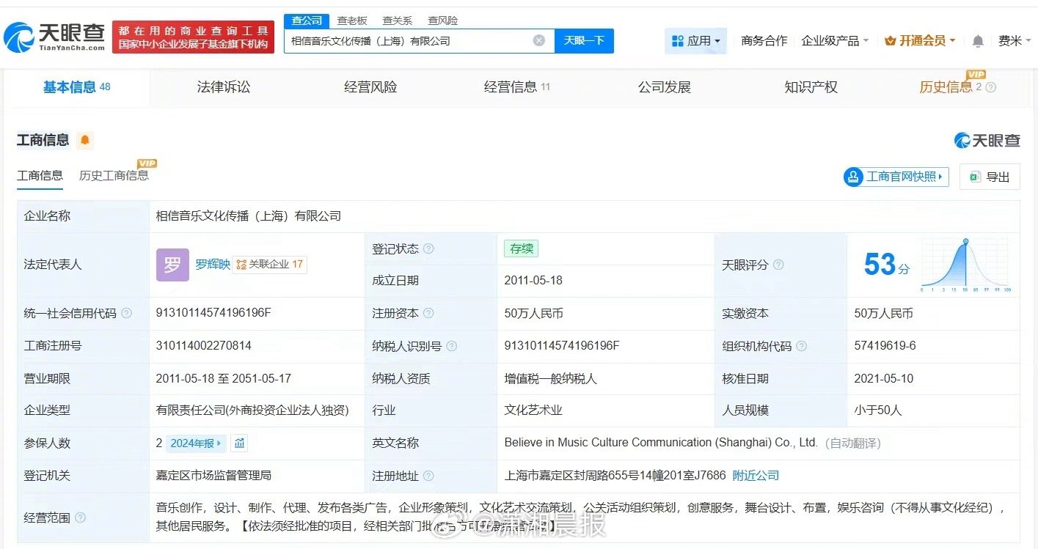Click help icon beside 统一社会信用代码
Image resolution: width=1038 pixels, height=549 pixels.
pyautogui.click(x=126, y=314)
